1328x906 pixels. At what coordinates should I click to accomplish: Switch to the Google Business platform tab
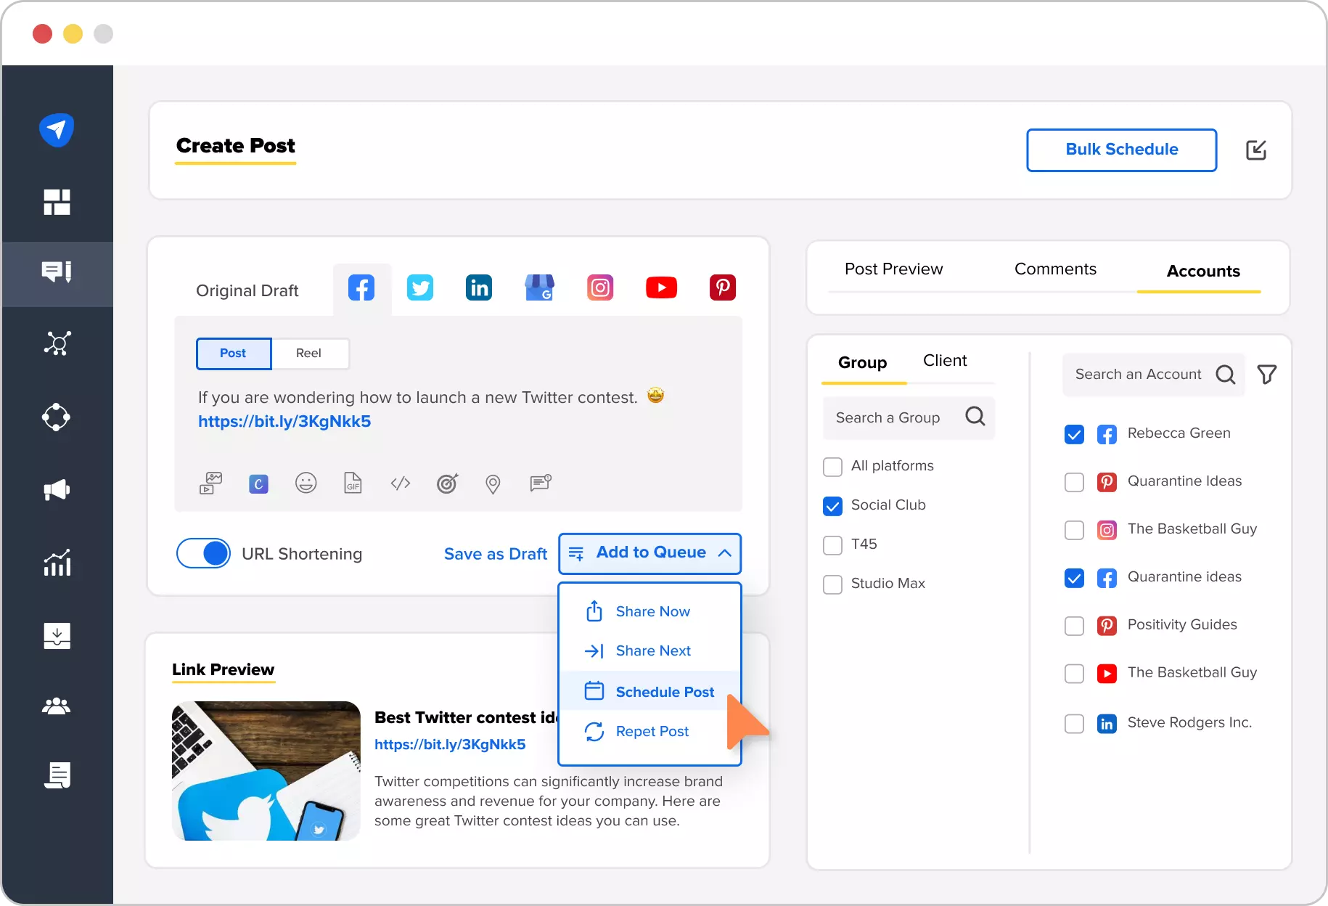pyautogui.click(x=539, y=287)
